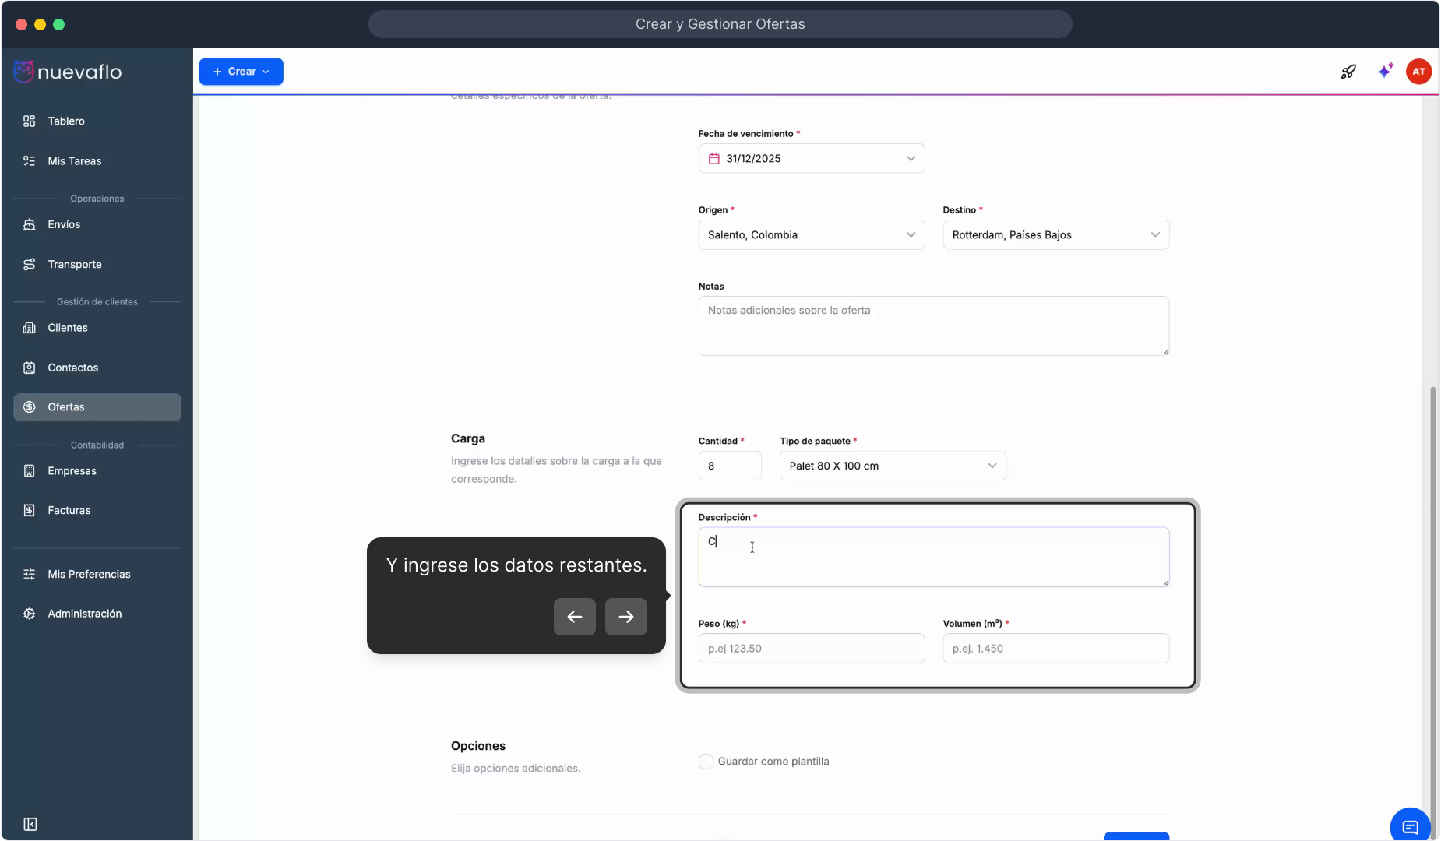This screenshot has height=841, width=1441.
Task: Open the AT user avatar menu
Action: point(1418,72)
